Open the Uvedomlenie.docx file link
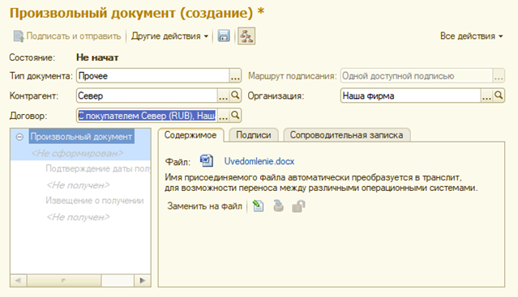Screen dimensions: 518x297 coord(259,161)
